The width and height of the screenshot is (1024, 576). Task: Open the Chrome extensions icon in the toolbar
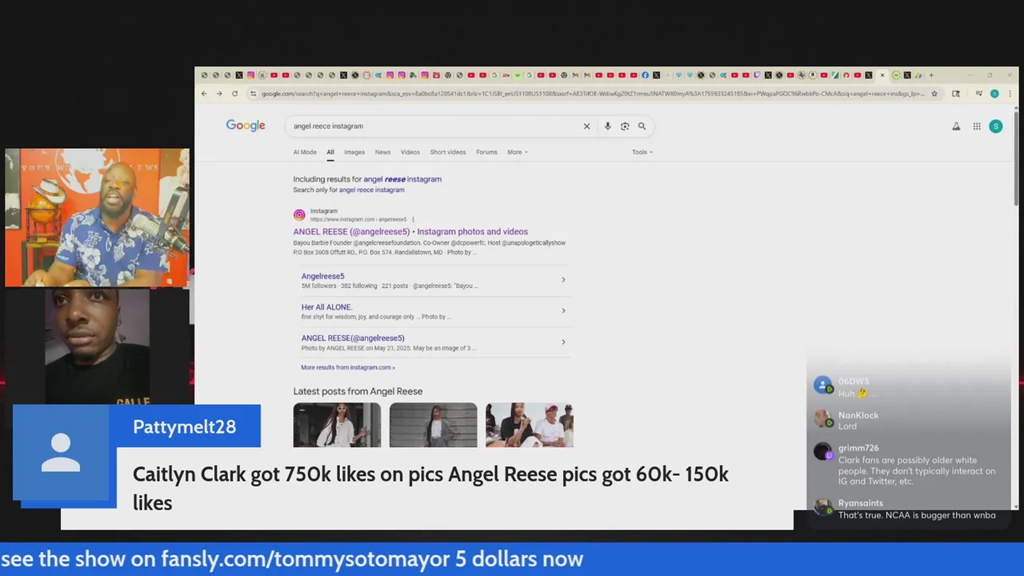coord(956,94)
